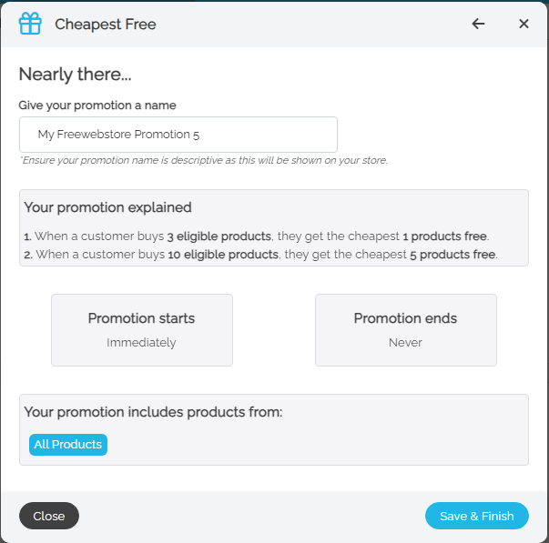Go back using the left arrow icon
The width and height of the screenshot is (549, 543).
pyautogui.click(x=478, y=24)
